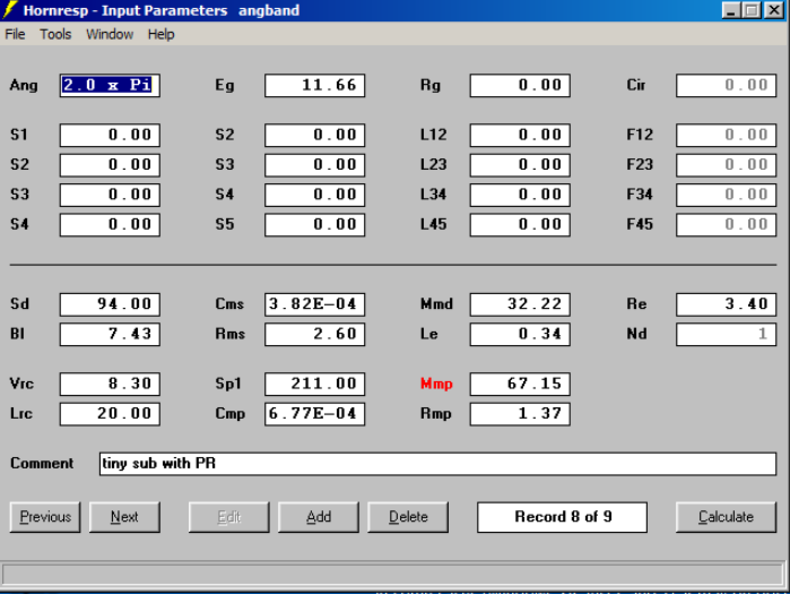
Task: Click the Mmp field with 67.15
Action: pyautogui.click(x=520, y=384)
